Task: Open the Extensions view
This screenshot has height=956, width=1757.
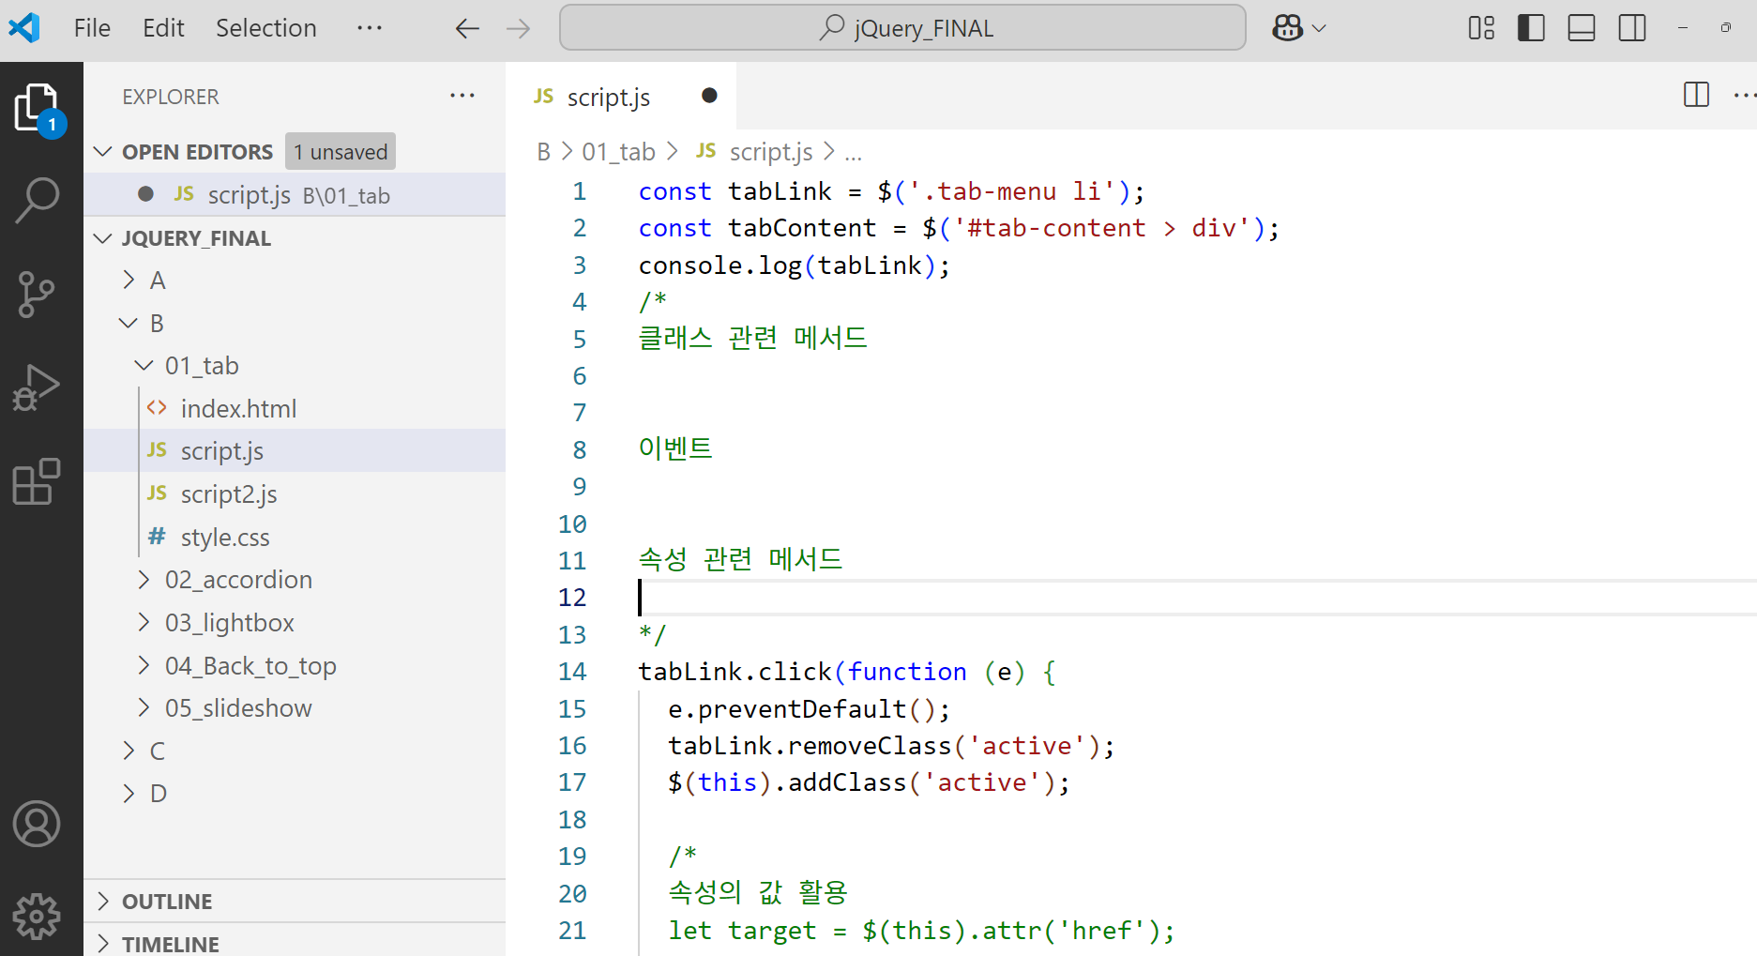Action: (38, 481)
